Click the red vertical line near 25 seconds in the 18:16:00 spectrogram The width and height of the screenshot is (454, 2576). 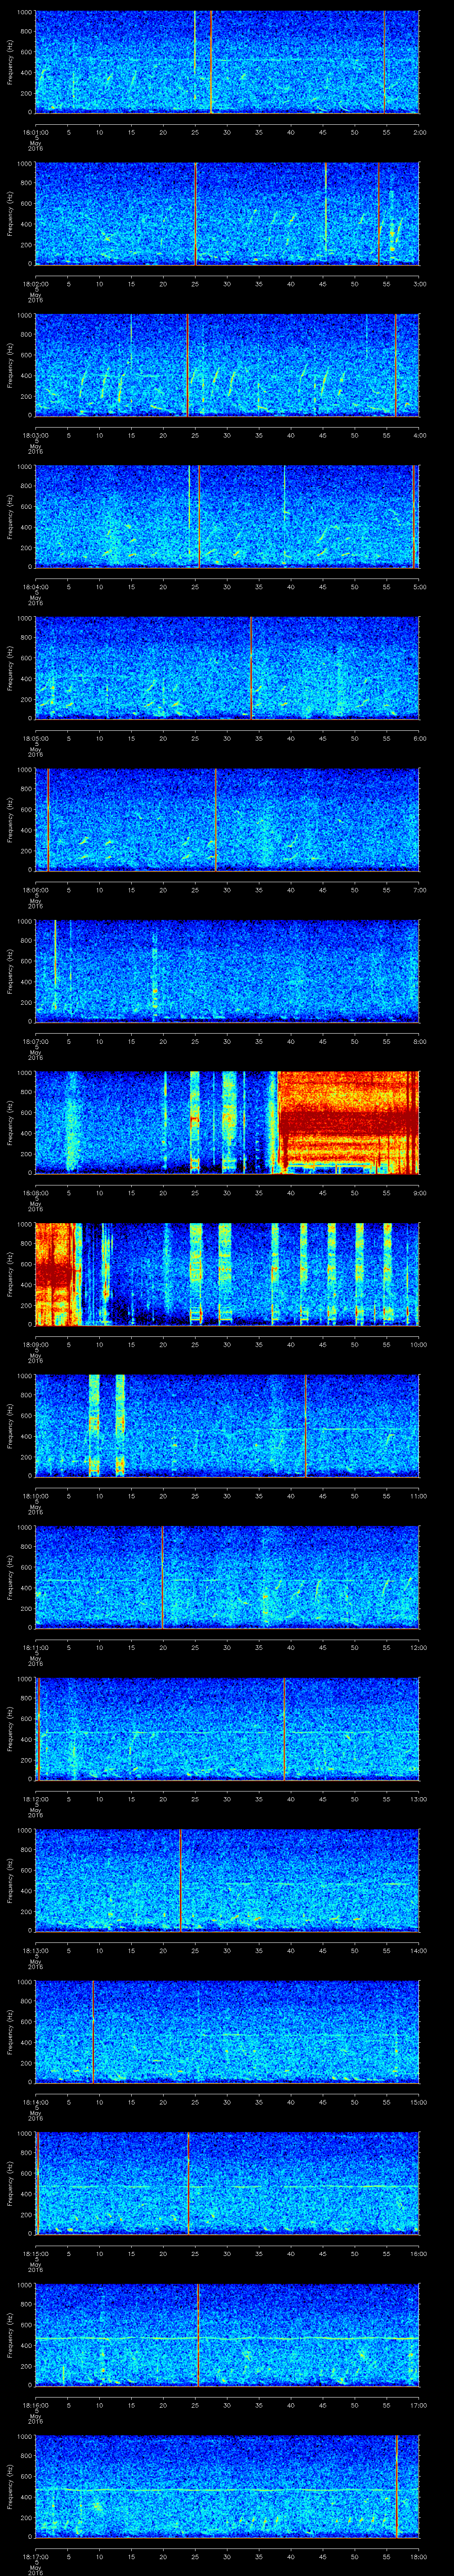[198, 2335]
